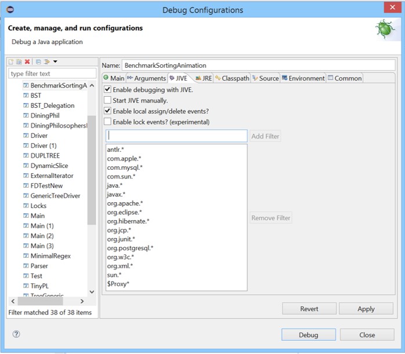Click the new launch configuration icon
The height and width of the screenshot is (354, 405).
[11, 61]
